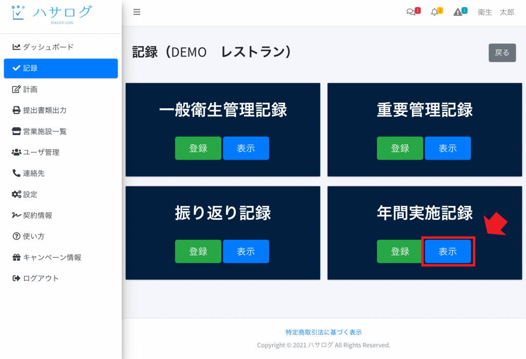The width and height of the screenshot is (526, 359).
Task: Click the phone icon beside 連絡先
Action: [x=16, y=173]
